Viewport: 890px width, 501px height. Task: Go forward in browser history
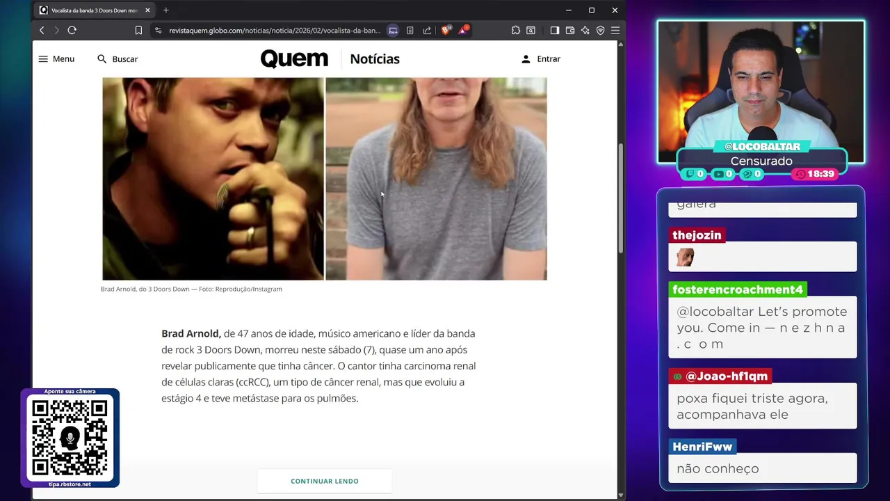56,31
